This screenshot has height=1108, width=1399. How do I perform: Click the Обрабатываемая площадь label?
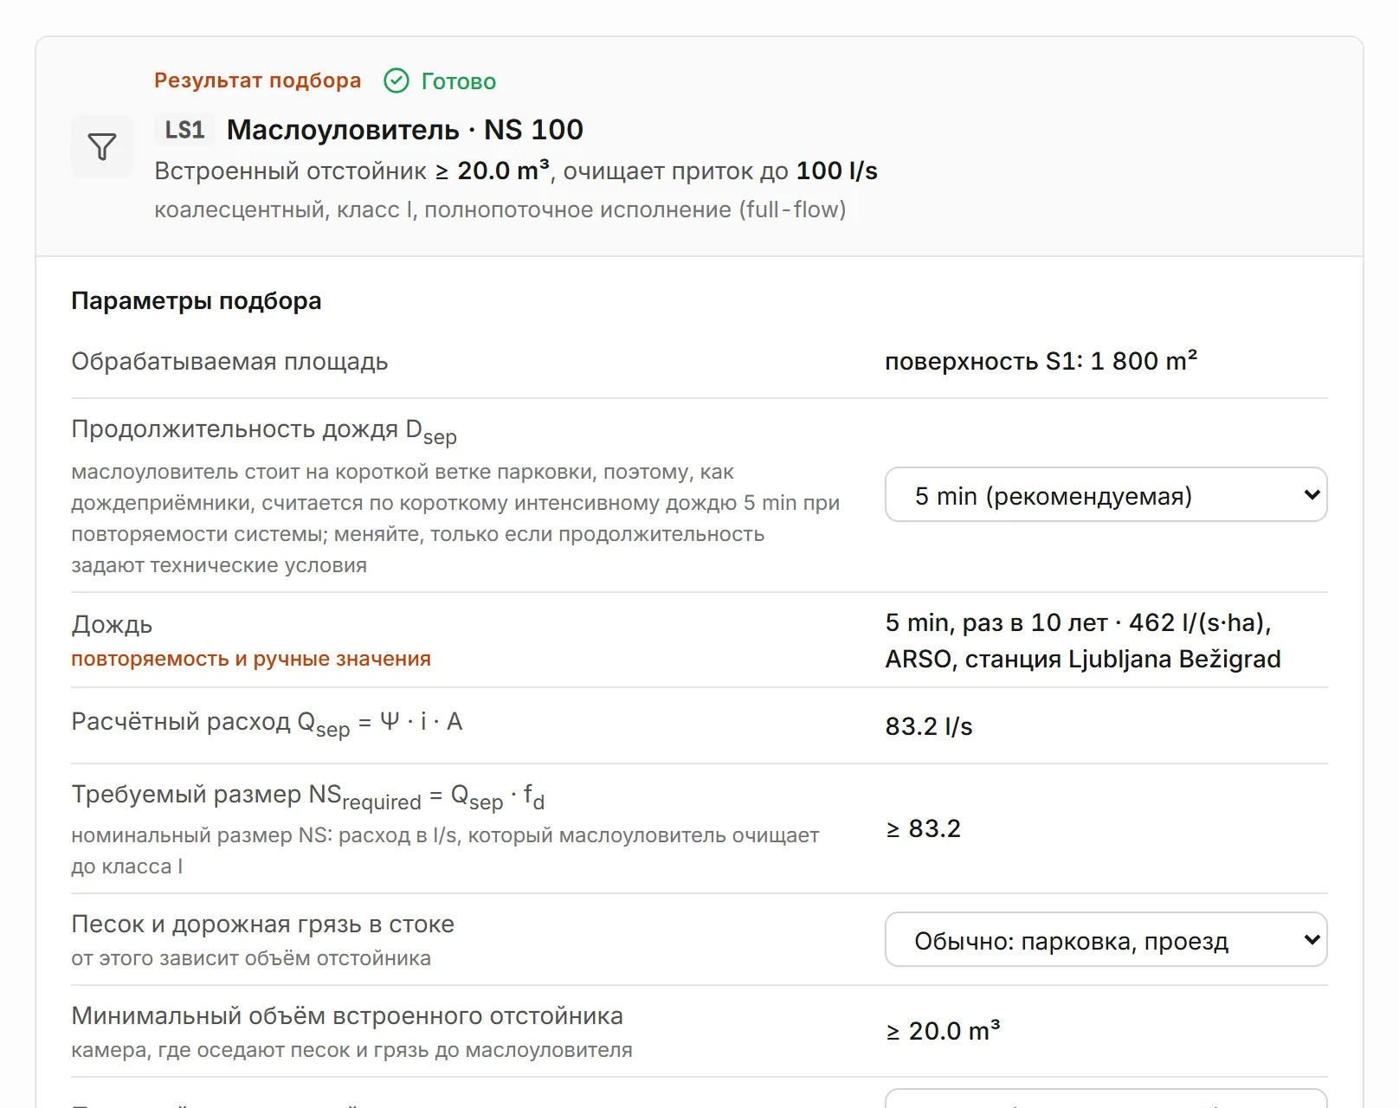pyautogui.click(x=229, y=362)
